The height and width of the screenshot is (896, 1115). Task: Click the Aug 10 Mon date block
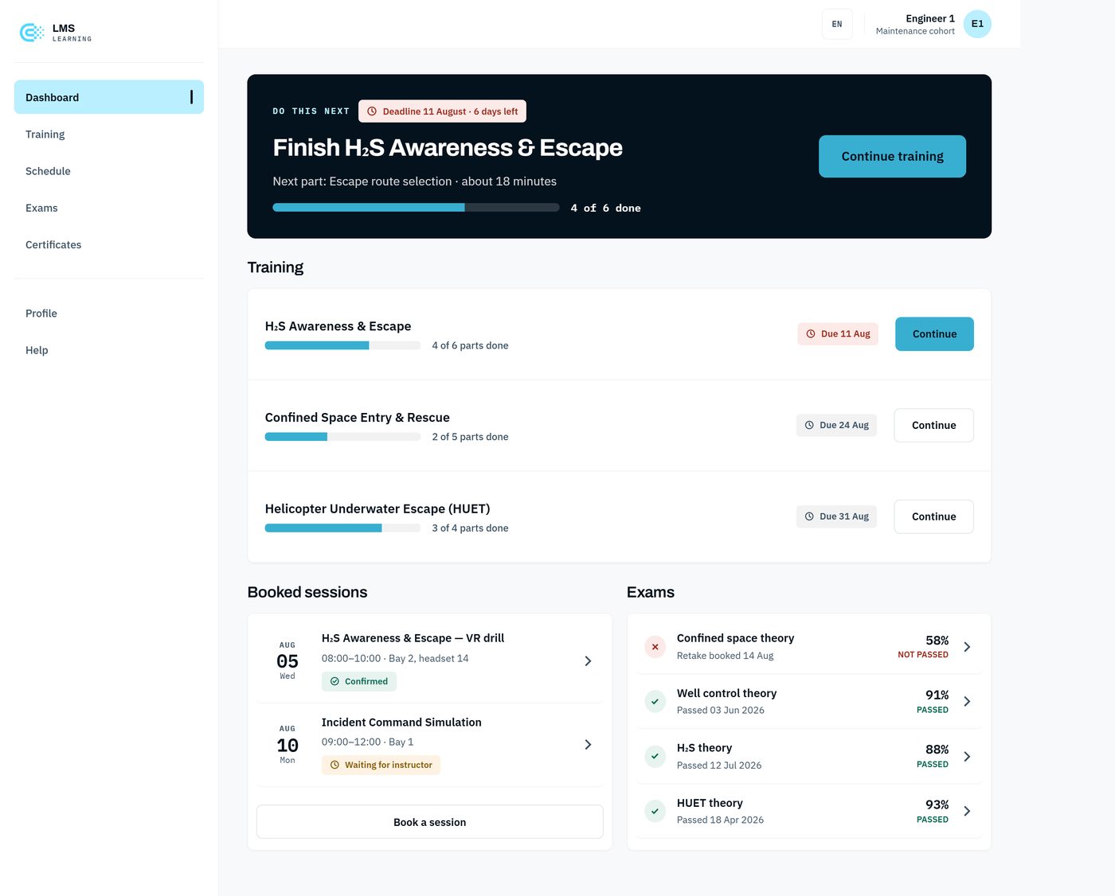(288, 745)
